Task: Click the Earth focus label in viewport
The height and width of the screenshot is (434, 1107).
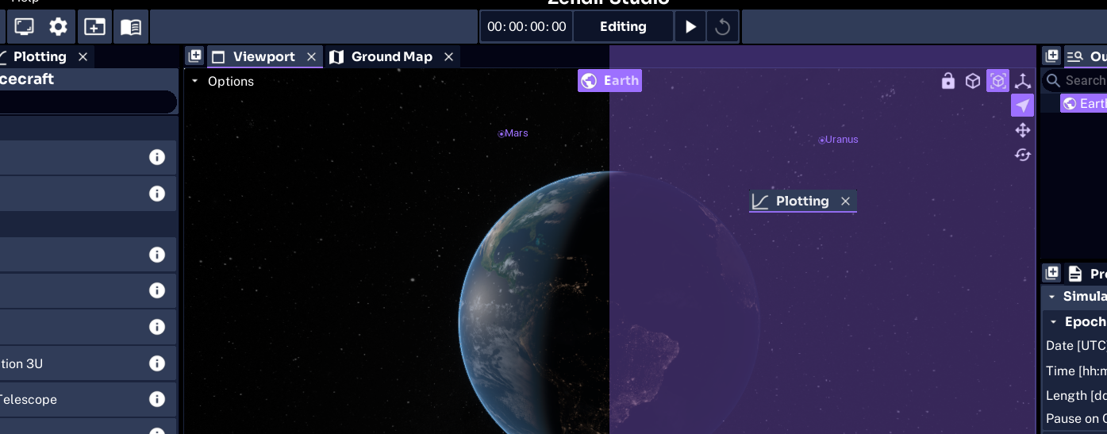Action: tap(609, 81)
